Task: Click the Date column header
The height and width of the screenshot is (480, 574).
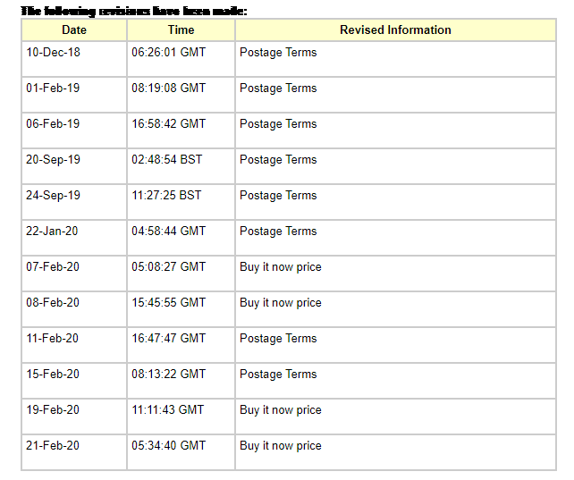Action: [74, 30]
